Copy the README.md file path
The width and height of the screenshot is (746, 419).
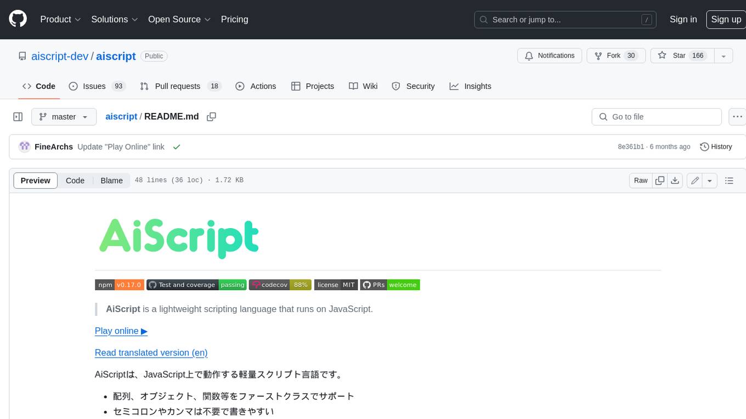(x=211, y=117)
